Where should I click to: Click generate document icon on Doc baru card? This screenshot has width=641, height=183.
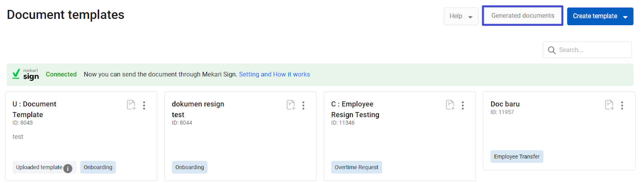(x=609, y=105)
